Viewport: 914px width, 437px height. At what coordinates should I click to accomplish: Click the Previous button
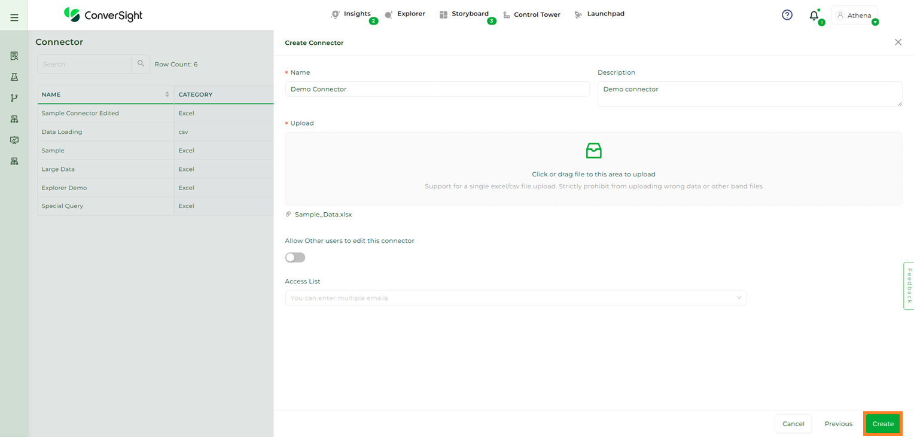click(838, 424)
